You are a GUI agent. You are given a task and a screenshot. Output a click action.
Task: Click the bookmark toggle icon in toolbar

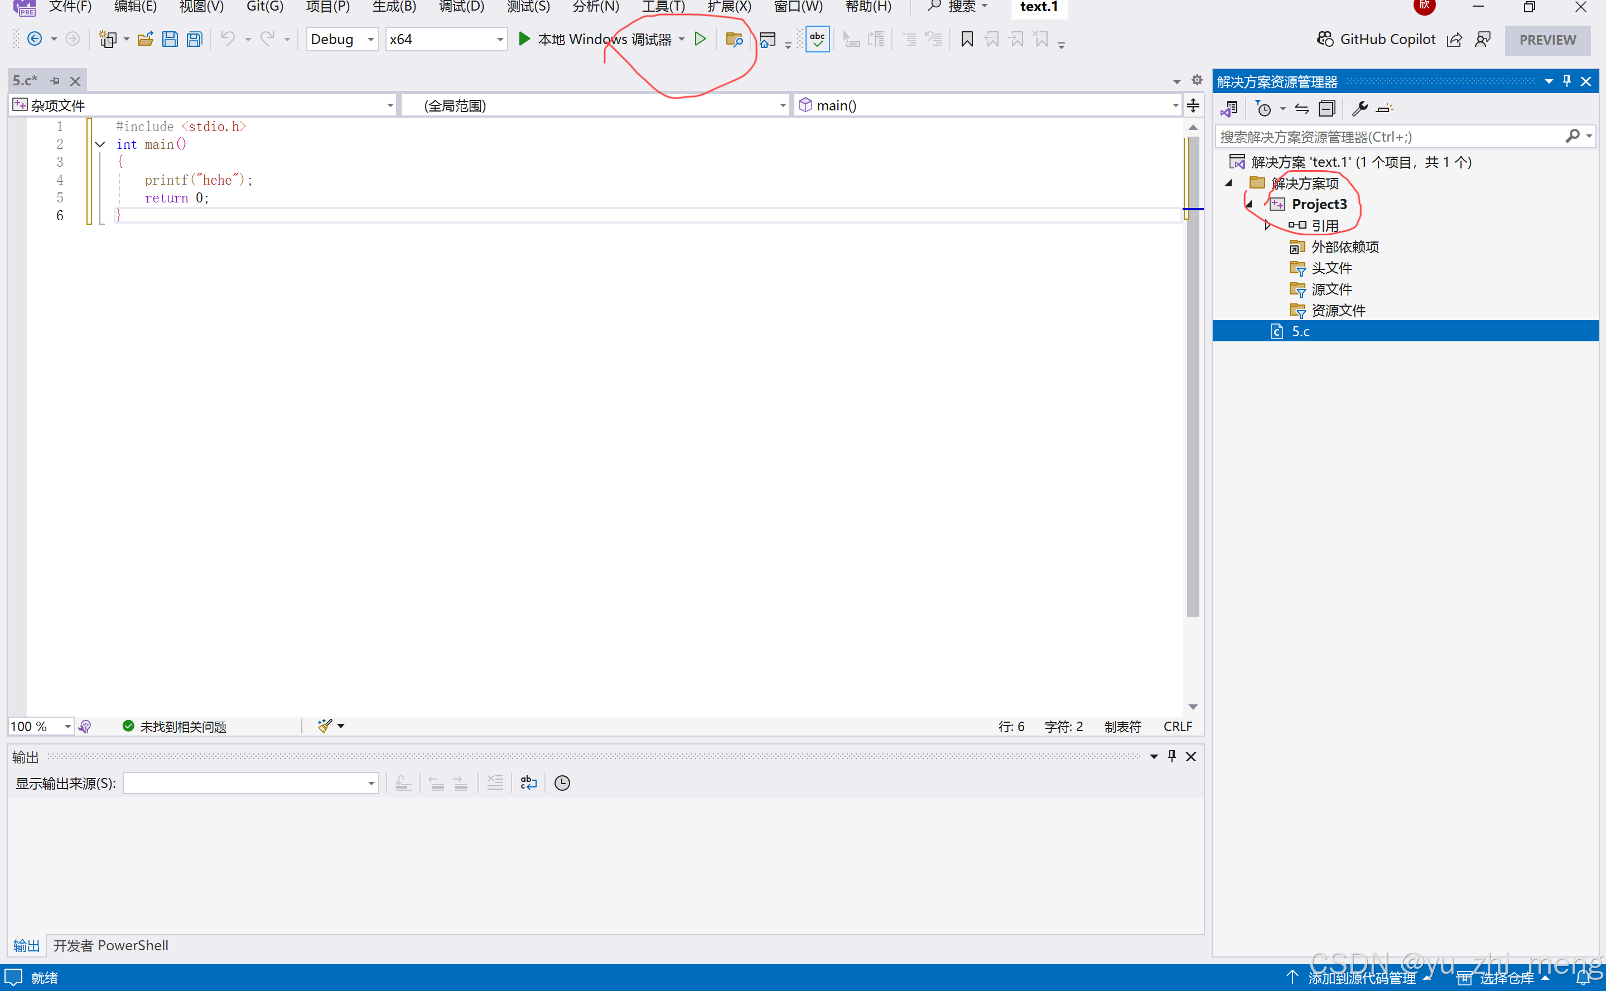coord(967,40)
